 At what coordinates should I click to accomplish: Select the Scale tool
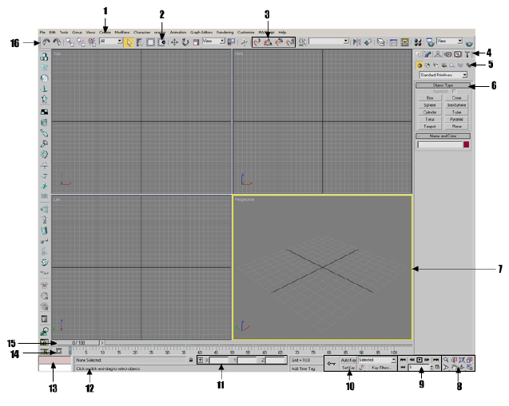coord(196,42)
